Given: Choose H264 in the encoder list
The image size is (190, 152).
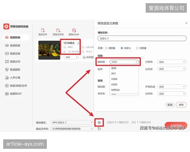Looking at the screenshot, I should pos(124,79).
